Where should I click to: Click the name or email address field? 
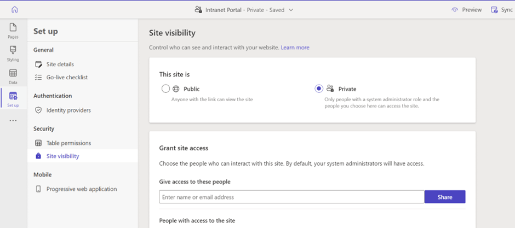pos(291,197)
